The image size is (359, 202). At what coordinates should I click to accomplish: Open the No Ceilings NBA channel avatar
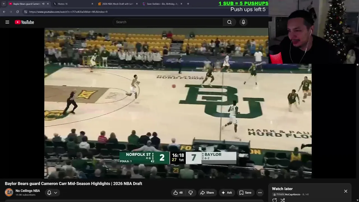9,192
